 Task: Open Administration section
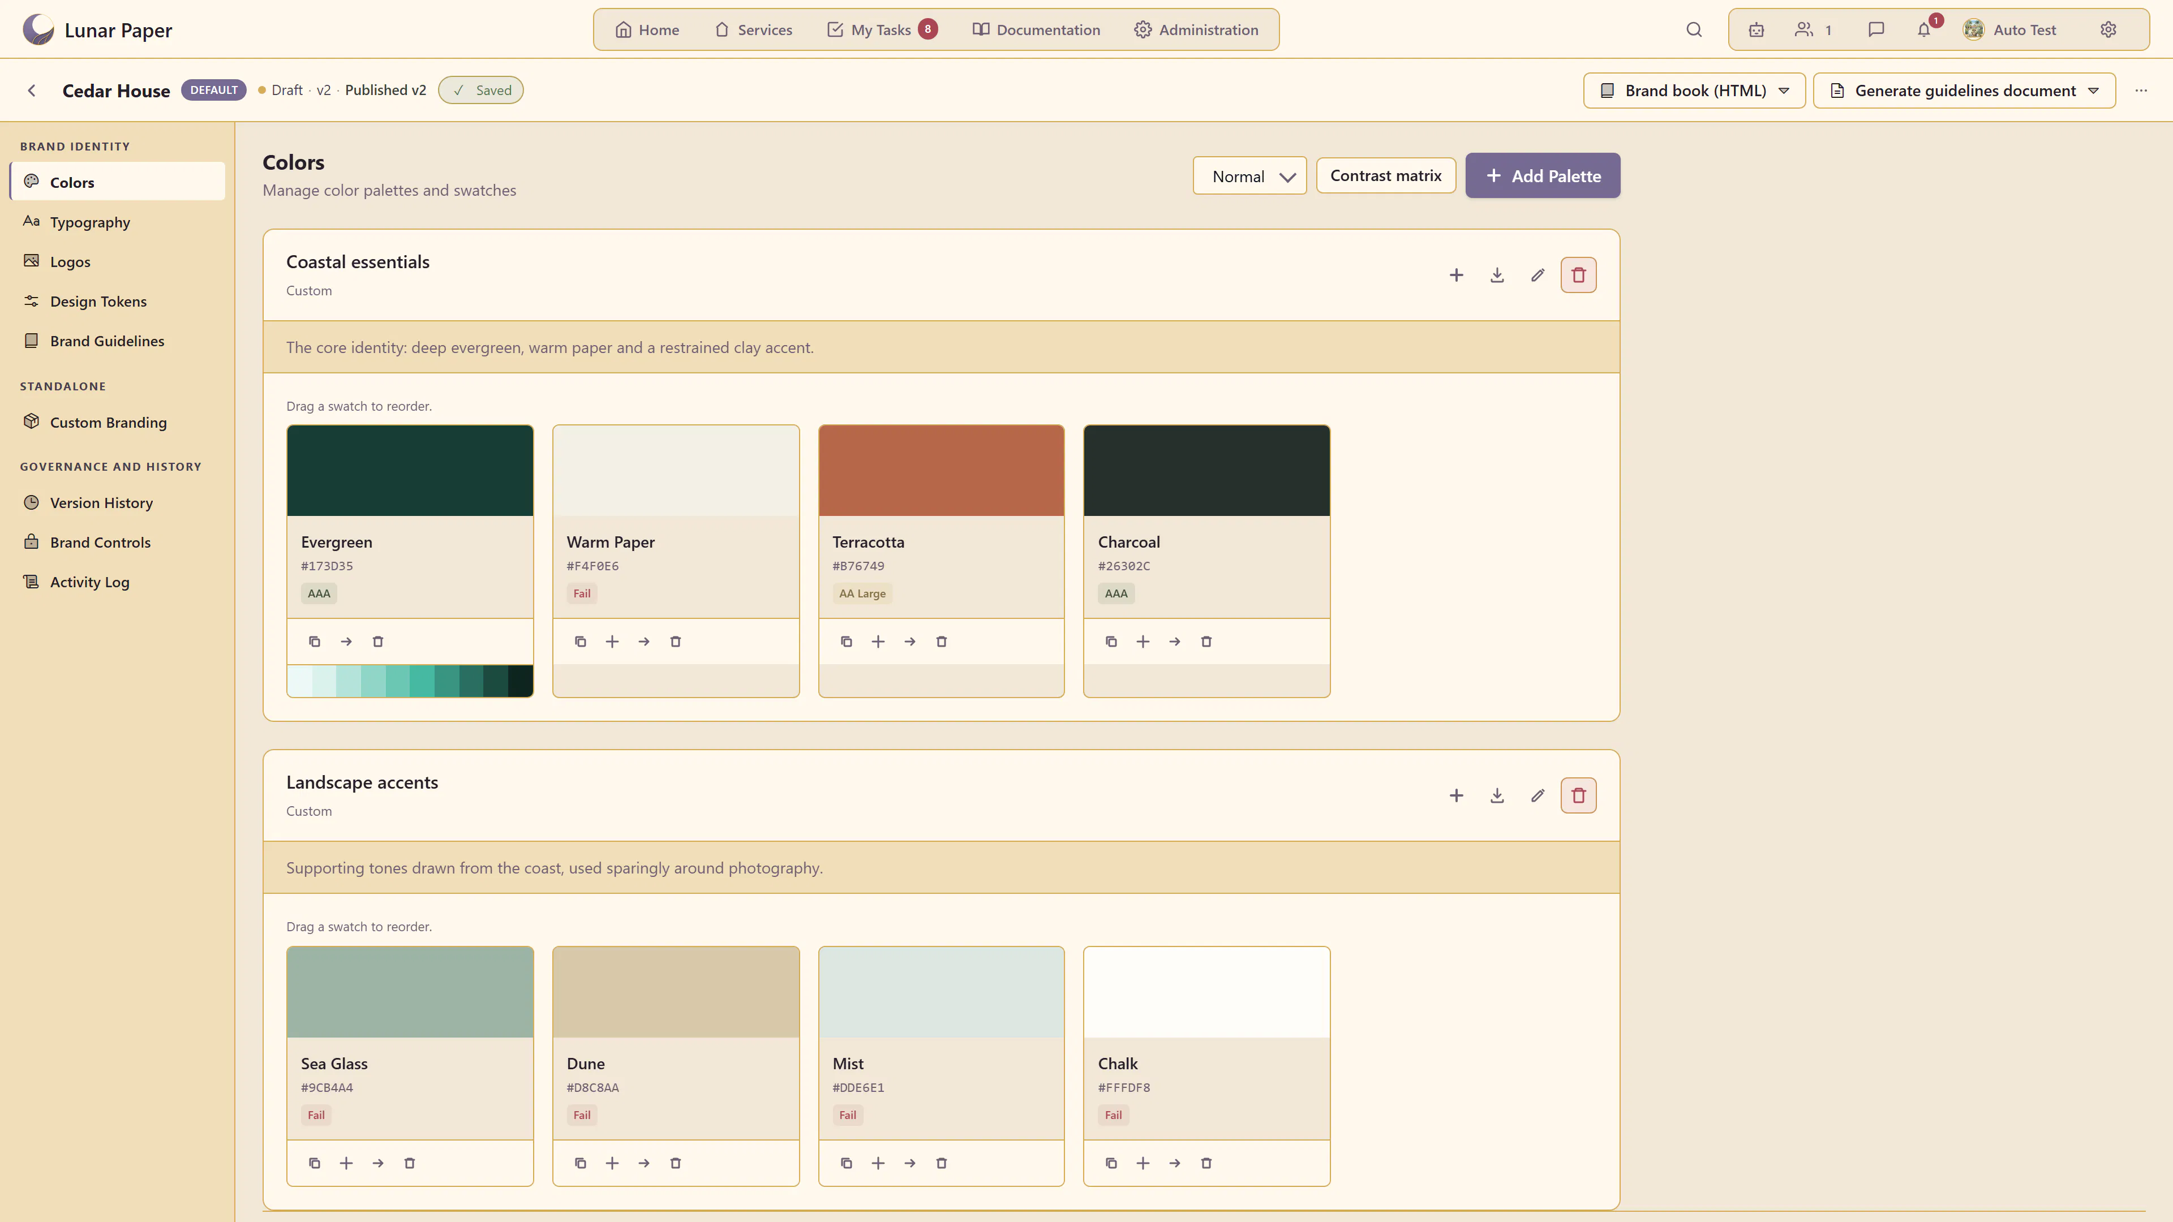1196,29
